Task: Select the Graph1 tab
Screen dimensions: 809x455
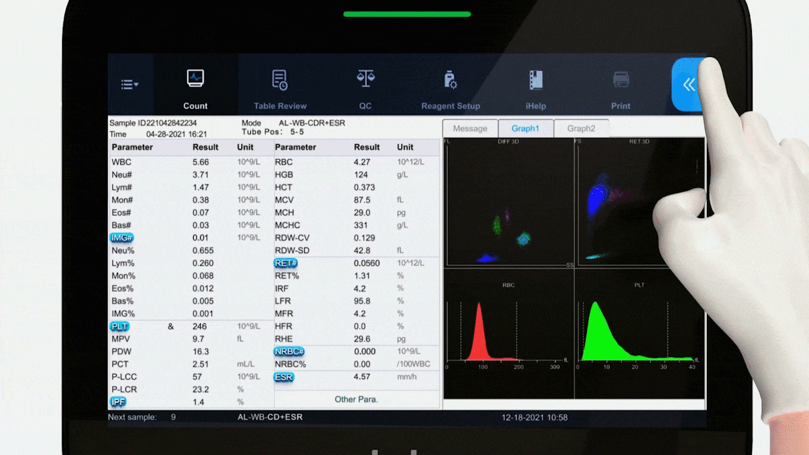Action: [526, 128]
